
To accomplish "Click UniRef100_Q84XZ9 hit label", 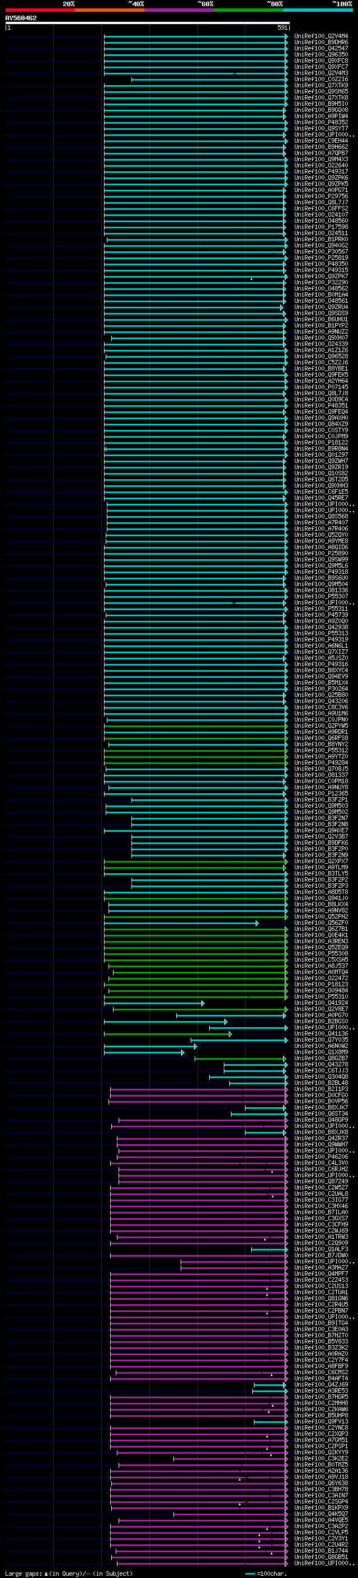I will pyautogui.click(x=321, y=424).
